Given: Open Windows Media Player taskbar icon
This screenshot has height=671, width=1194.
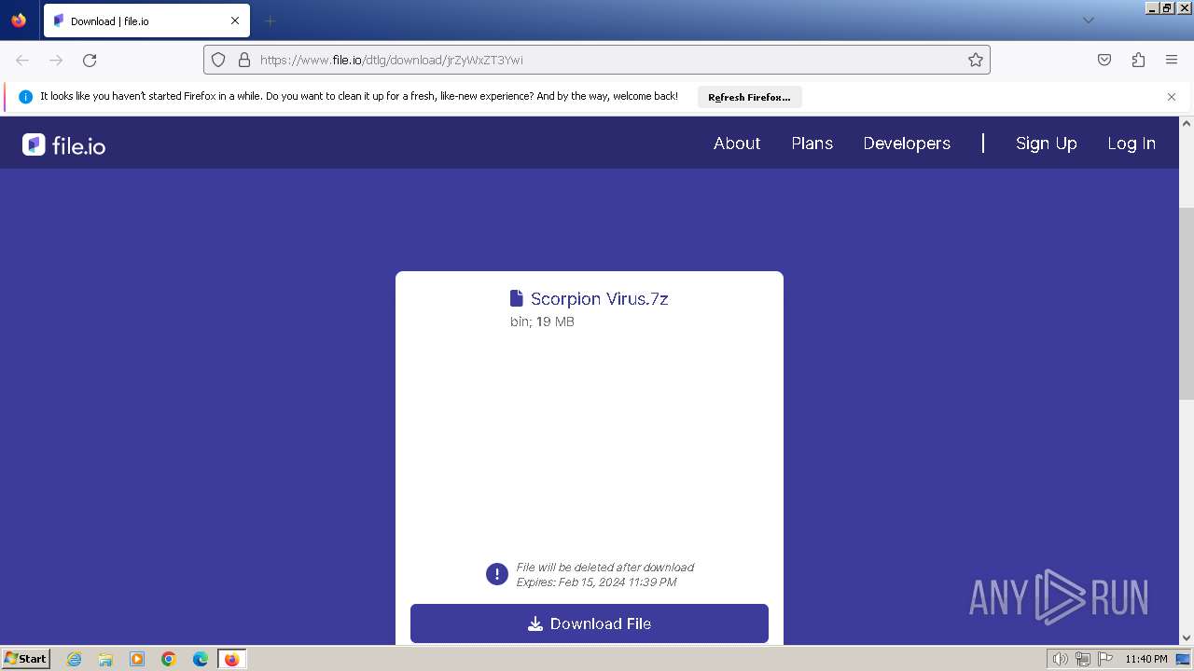Looking at the screenshot, I should (x=137, y=659).
